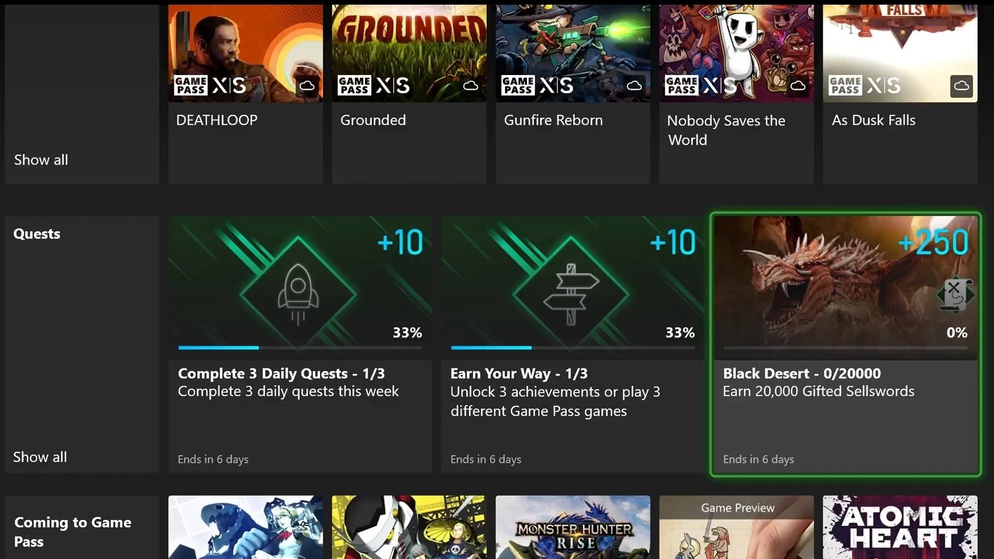
Task: Click the Cloud streaming icon on As Dusk Falls
Action: click(x=961, y=85)
